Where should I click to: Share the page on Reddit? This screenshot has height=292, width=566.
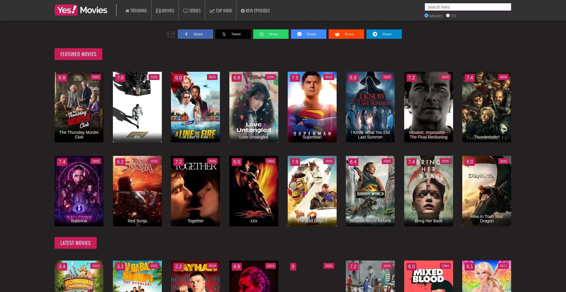tap(346, 34)
